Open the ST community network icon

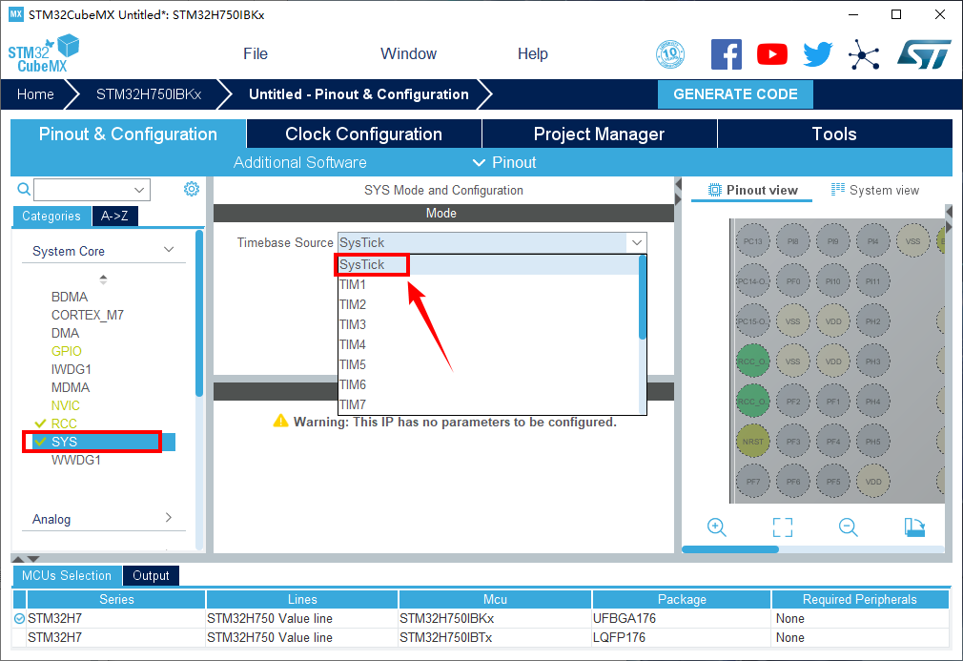pyautogui.click(x=864, y=54)
